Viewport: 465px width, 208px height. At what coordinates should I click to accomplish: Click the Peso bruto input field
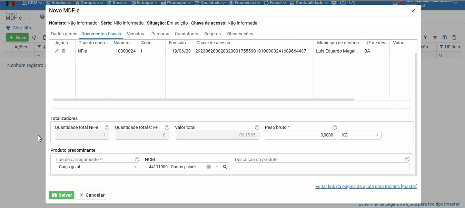coord(301,135)
